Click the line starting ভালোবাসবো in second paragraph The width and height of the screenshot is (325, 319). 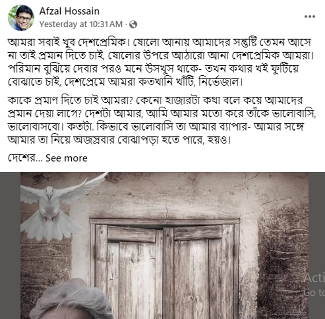[x=155, y=127]
